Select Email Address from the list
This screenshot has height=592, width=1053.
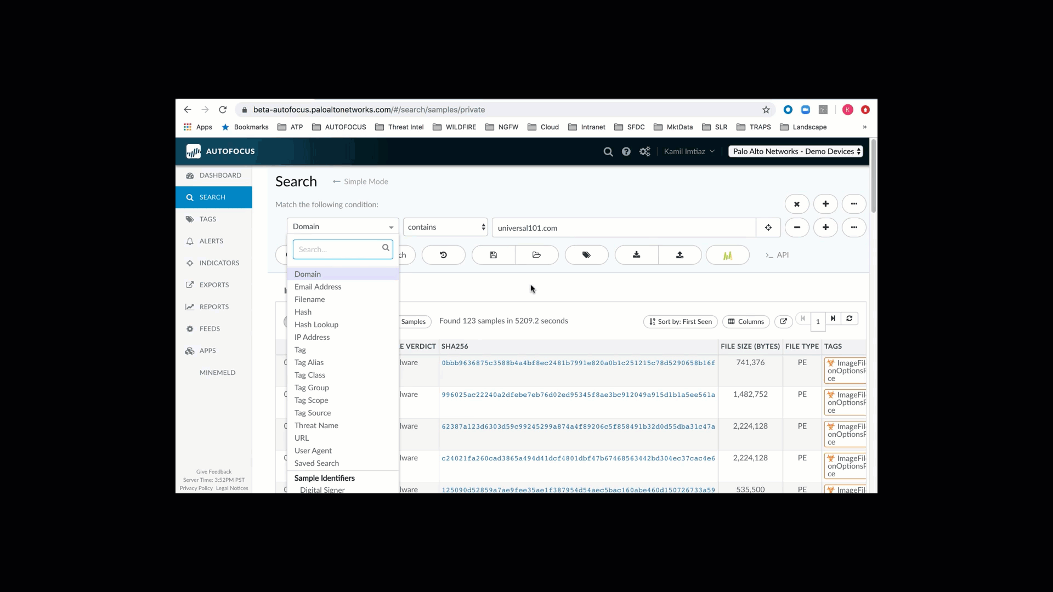[343, 287]
